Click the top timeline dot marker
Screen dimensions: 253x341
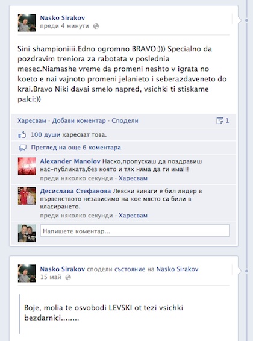(x=246, y=20)
